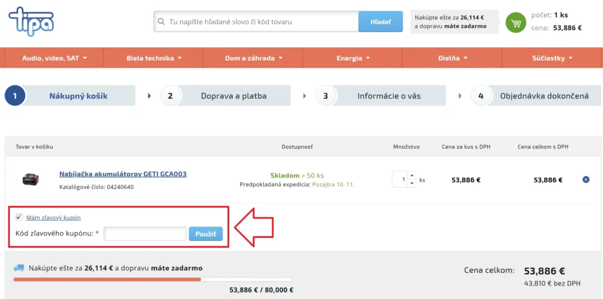The height and width of the screenshot is (299, 603).
Task: Click the magnifier icon in search box
Action: tap(161, 22)
